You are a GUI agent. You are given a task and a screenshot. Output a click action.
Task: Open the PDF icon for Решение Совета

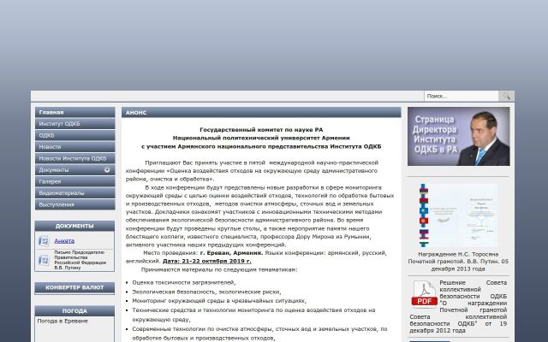click(425, 294)
